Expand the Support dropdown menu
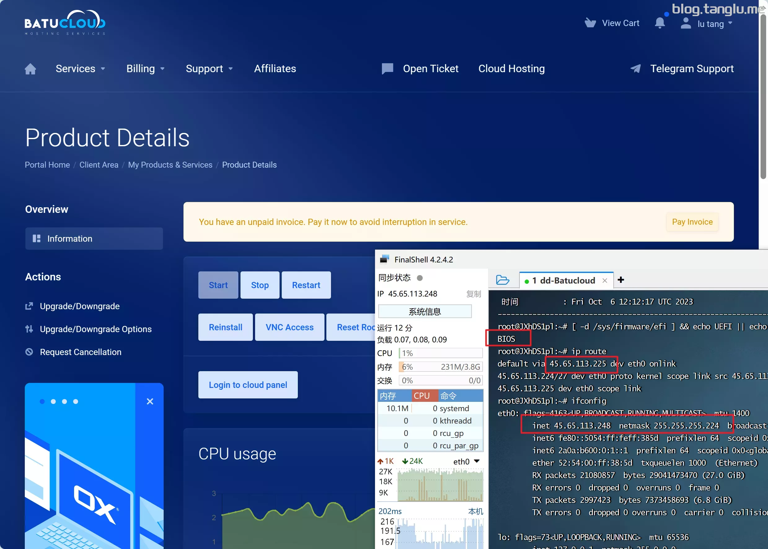Image resolution: width=768 pixels, height=549 pixels. [209, 69]
